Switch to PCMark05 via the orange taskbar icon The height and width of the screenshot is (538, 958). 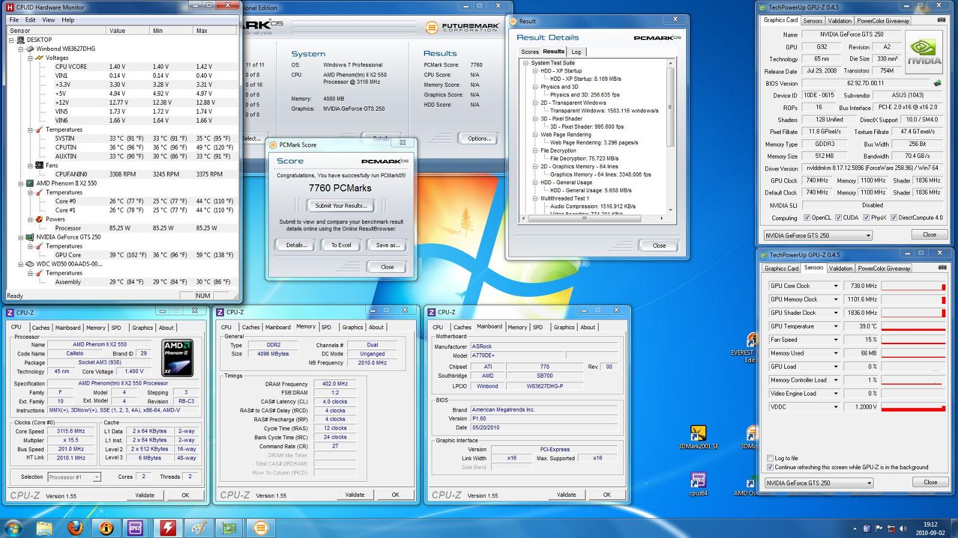tap(260, 528)
